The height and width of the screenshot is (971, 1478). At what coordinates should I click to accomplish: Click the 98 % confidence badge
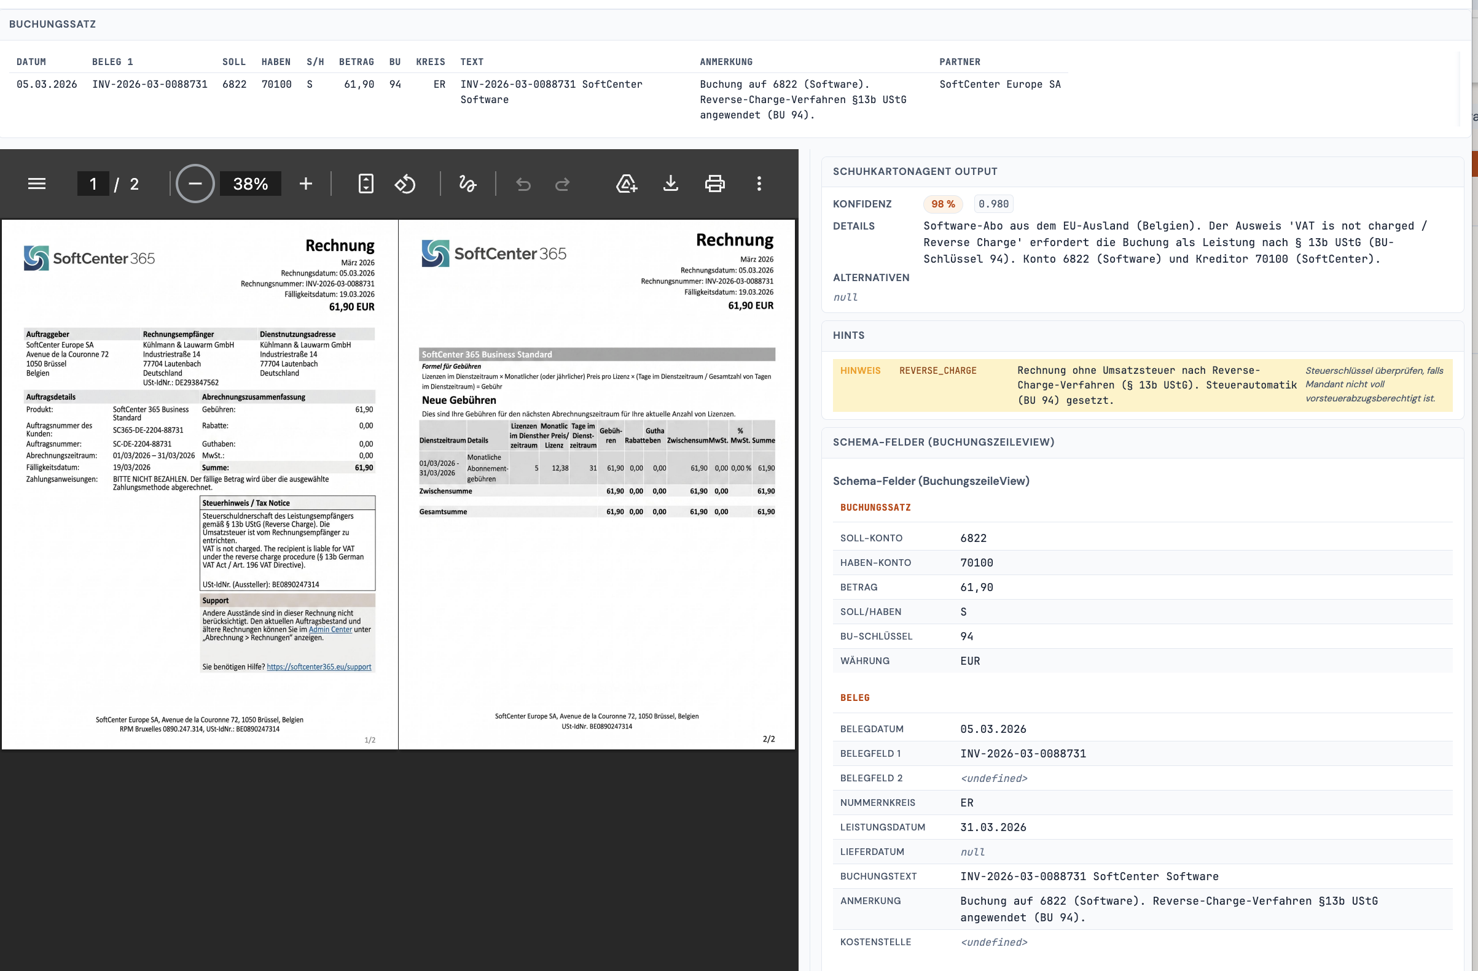pyautogui.click(x=943, y=204)
